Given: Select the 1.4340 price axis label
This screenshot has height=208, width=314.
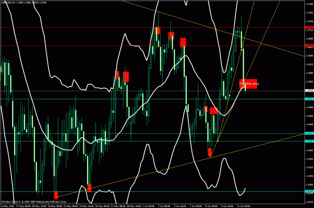Looking at the screenshot, I should pos(309,159).
